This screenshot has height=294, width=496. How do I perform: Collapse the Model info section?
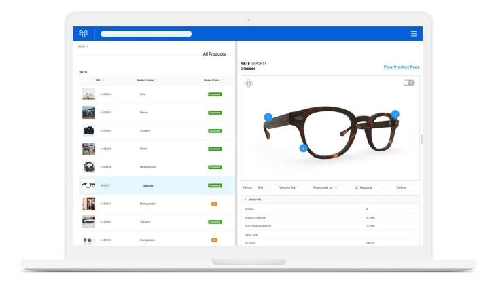245,200
